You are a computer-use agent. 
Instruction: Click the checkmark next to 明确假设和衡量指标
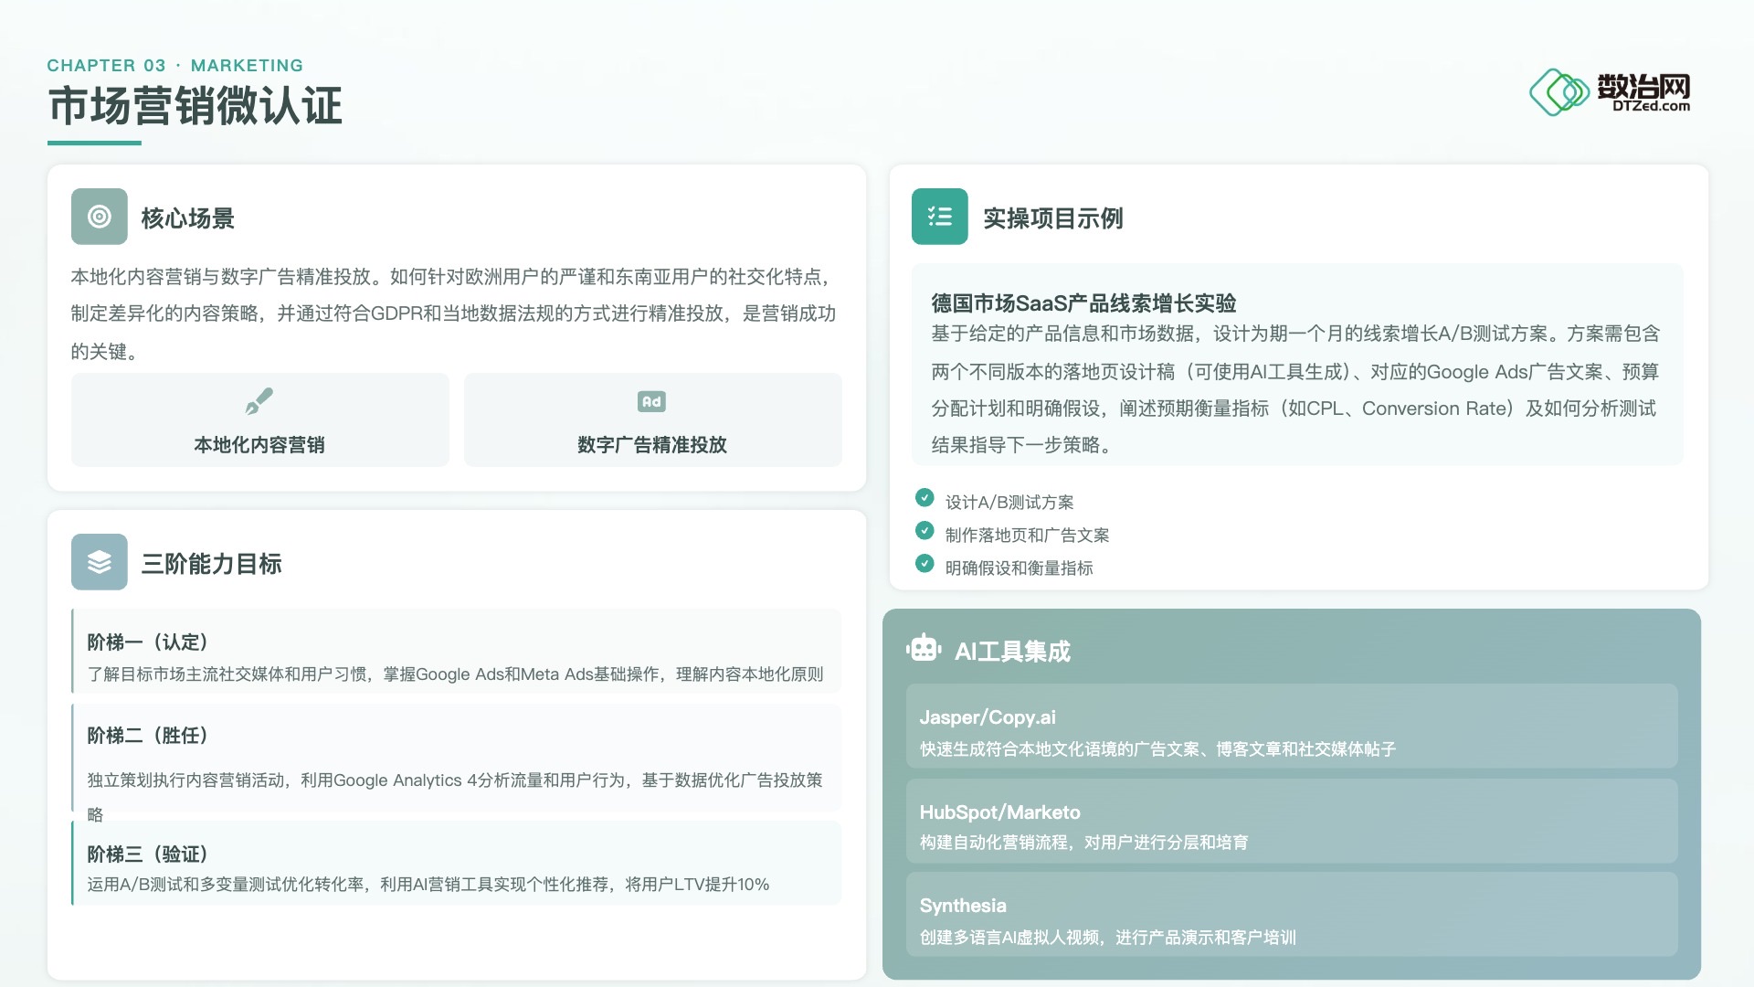[x=925, y=563]
